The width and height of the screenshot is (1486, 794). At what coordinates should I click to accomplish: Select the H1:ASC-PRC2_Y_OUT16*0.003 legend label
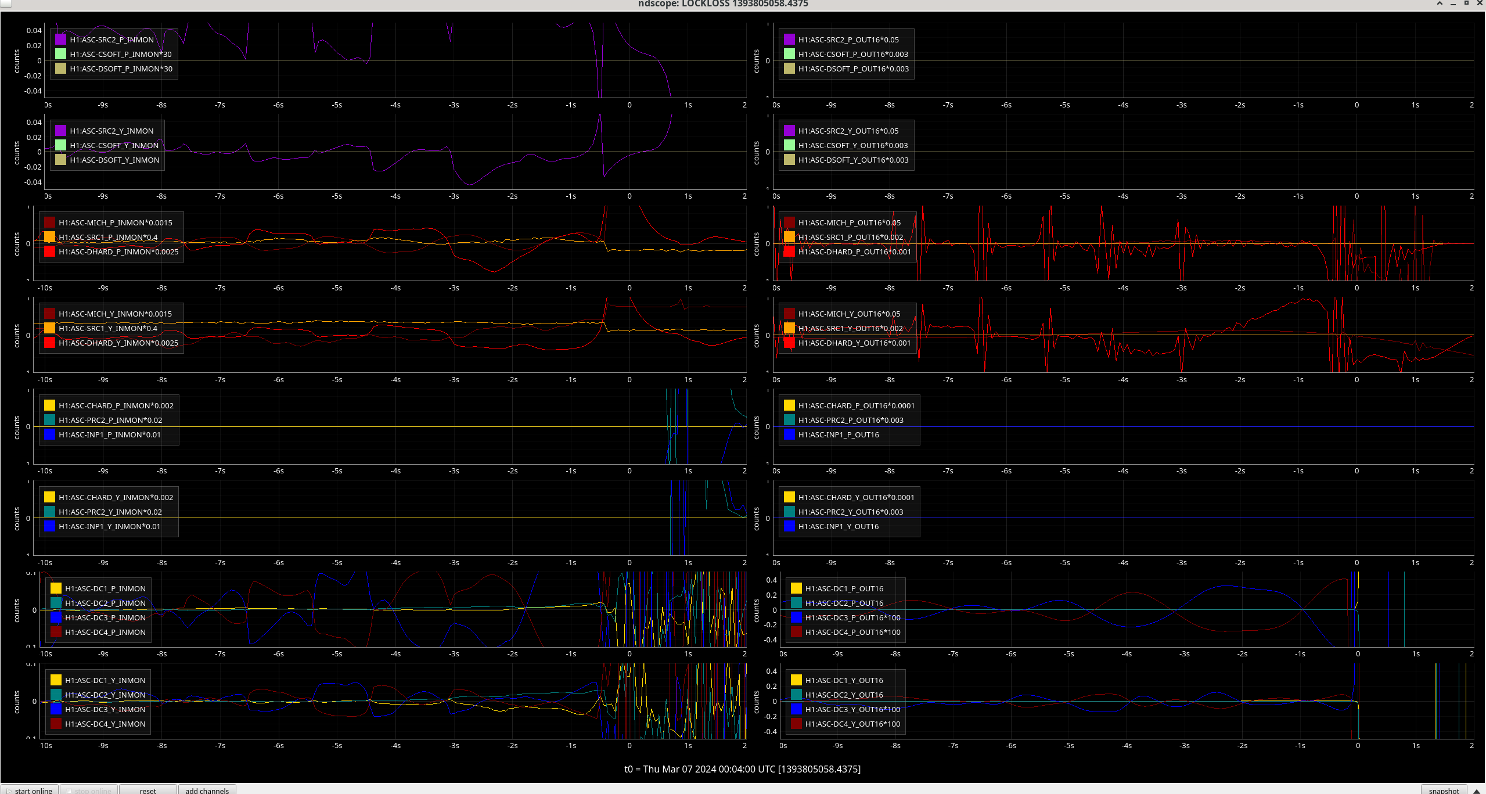click(x=850, y=512)
